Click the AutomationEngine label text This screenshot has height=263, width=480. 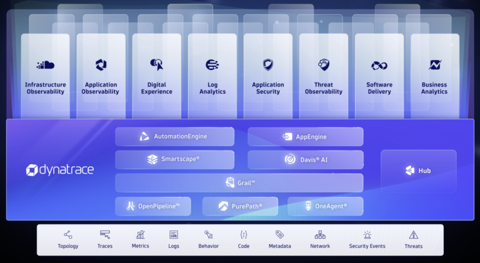tap(180, 136)
